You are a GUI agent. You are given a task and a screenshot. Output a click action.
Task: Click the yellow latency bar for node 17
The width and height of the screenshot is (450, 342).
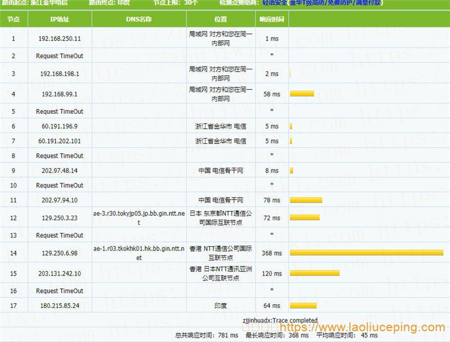tap(303, 305)
